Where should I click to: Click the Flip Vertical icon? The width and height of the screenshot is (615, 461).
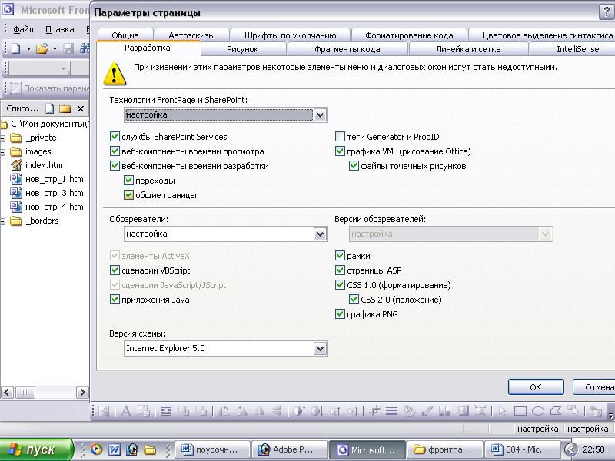(x=277, y=411)
